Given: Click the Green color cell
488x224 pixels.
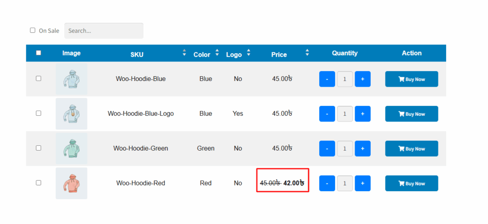Looking at the screenshot, I should (x=206, y=148).
